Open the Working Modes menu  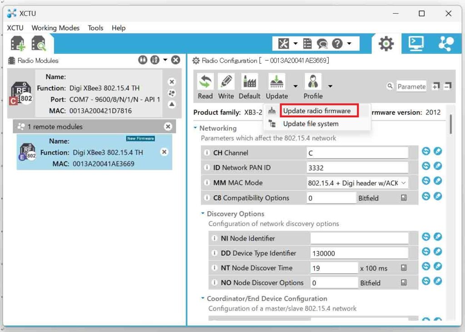pyautogui.click(x=55, y=28)
